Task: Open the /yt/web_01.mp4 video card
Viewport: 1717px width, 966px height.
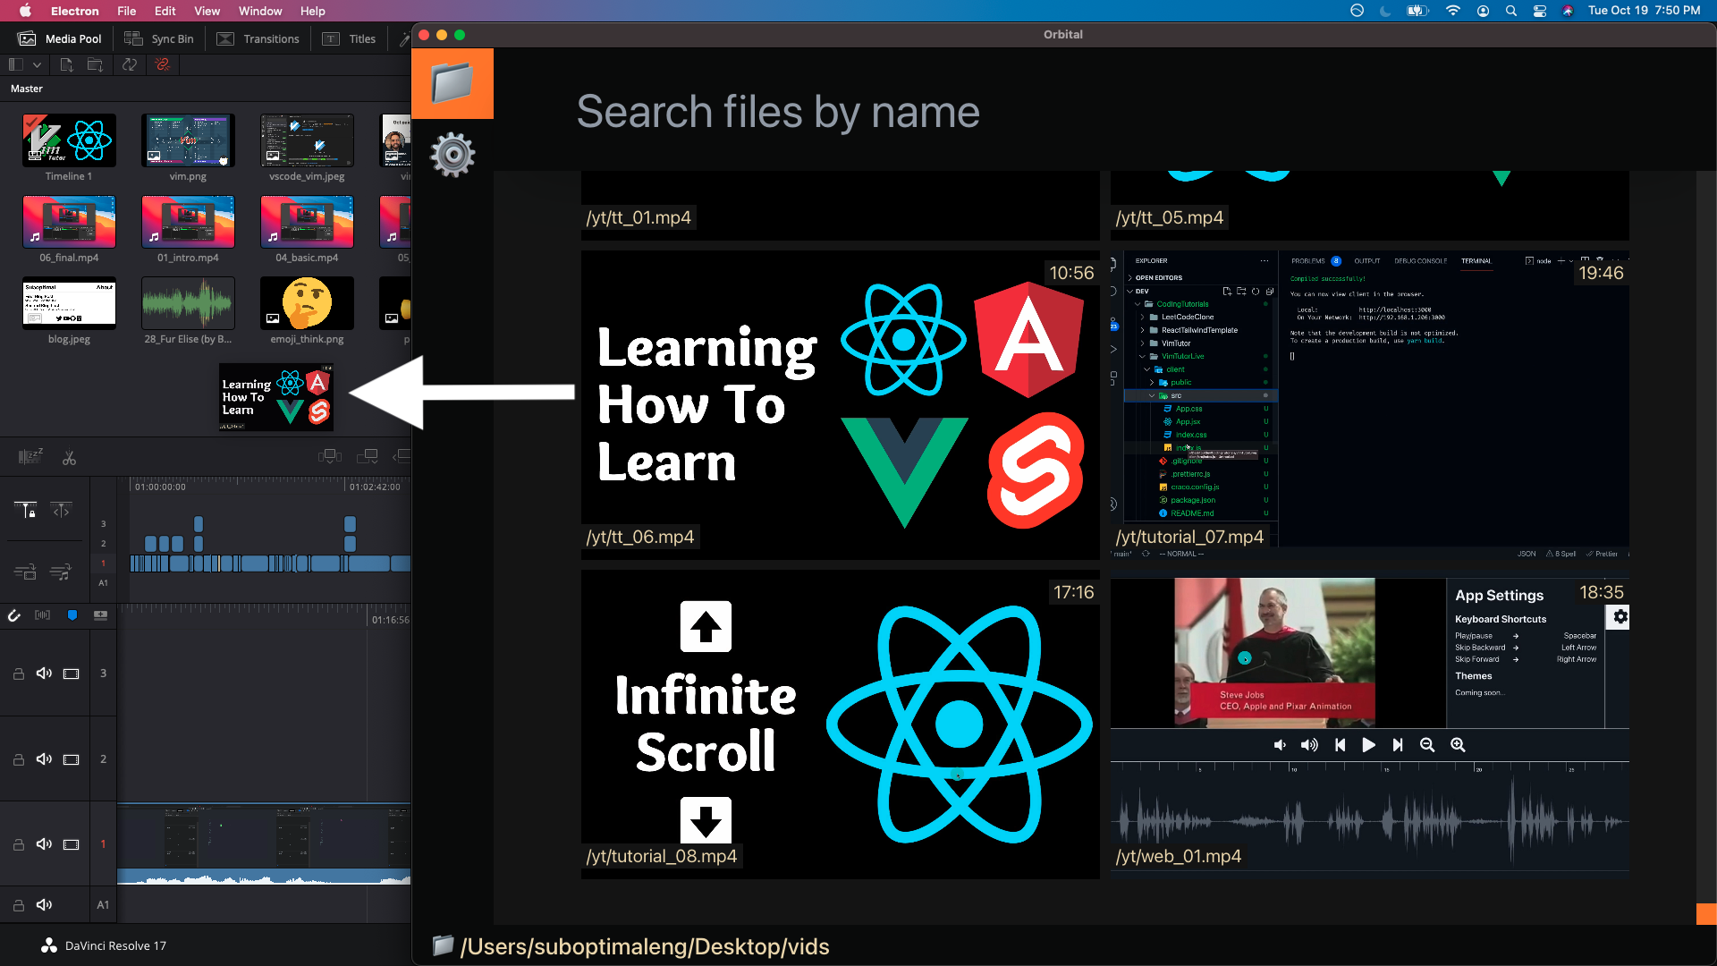Action: click(x=1370, y=724)
